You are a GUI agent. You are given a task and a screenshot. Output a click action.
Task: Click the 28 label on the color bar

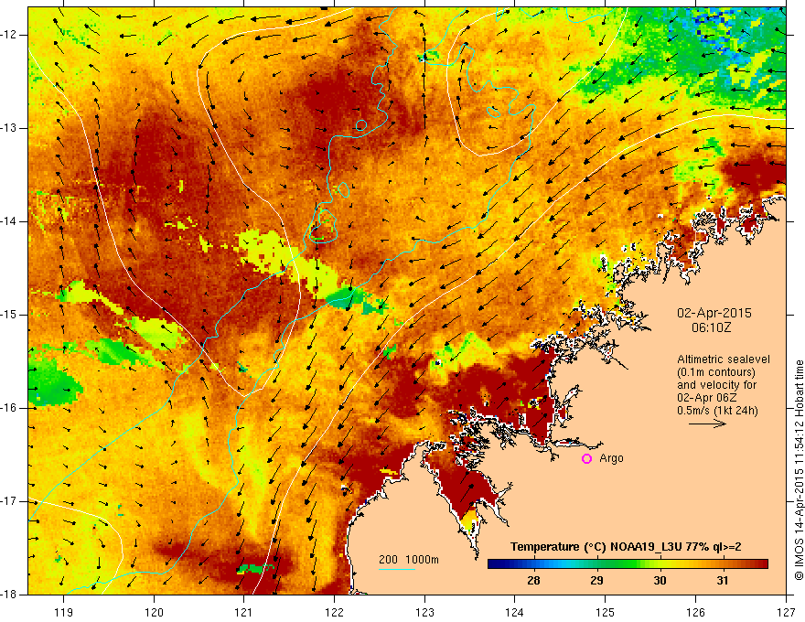533,581
